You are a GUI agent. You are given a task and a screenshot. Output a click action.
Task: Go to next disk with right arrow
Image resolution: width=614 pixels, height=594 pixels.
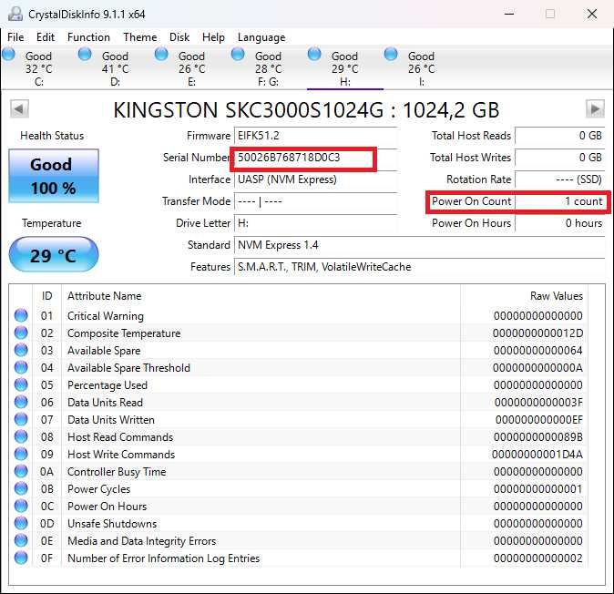click(595, 108)
